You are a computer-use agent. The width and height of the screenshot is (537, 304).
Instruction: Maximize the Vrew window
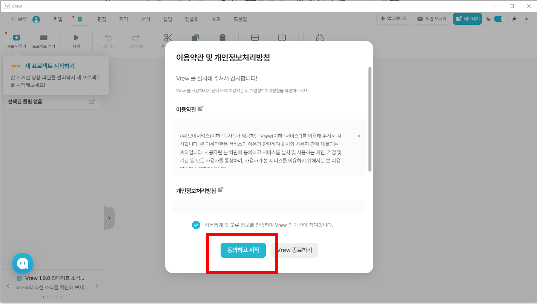[512, 6]
